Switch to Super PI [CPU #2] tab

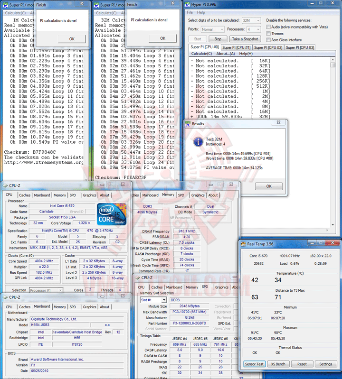coord(268,47)
